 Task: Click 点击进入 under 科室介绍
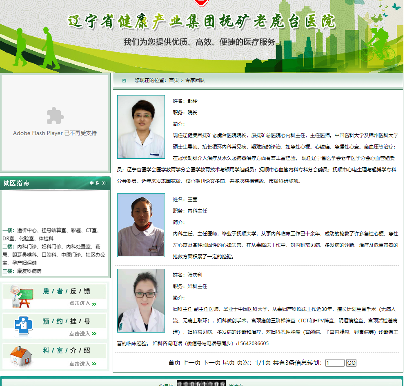tap(80, 364)
